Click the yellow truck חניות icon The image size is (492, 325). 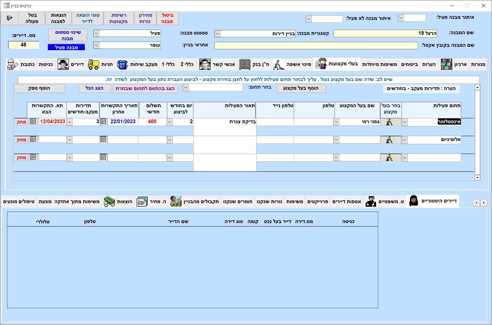pos(93,65)
